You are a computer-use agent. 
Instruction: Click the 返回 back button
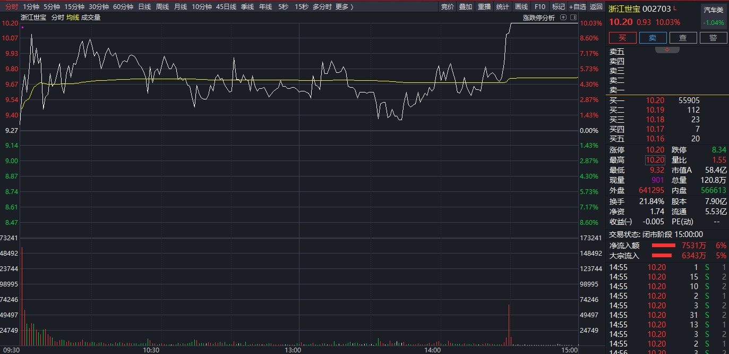point(596,7)
